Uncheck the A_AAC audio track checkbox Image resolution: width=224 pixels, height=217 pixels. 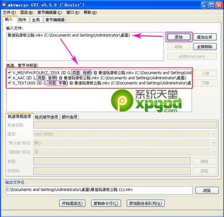9,78
